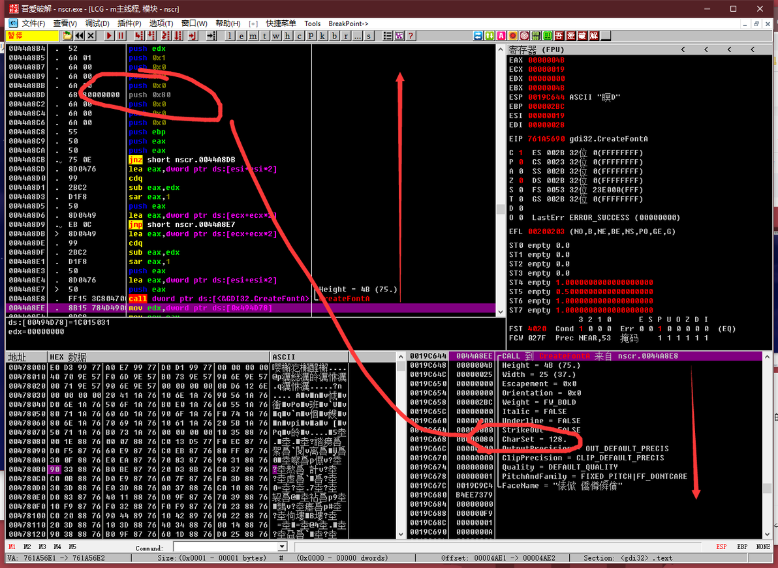The image size is (778, 568).
Task: Click the dump pane scrollbar down arrow
Action: [x=401, y=534]
